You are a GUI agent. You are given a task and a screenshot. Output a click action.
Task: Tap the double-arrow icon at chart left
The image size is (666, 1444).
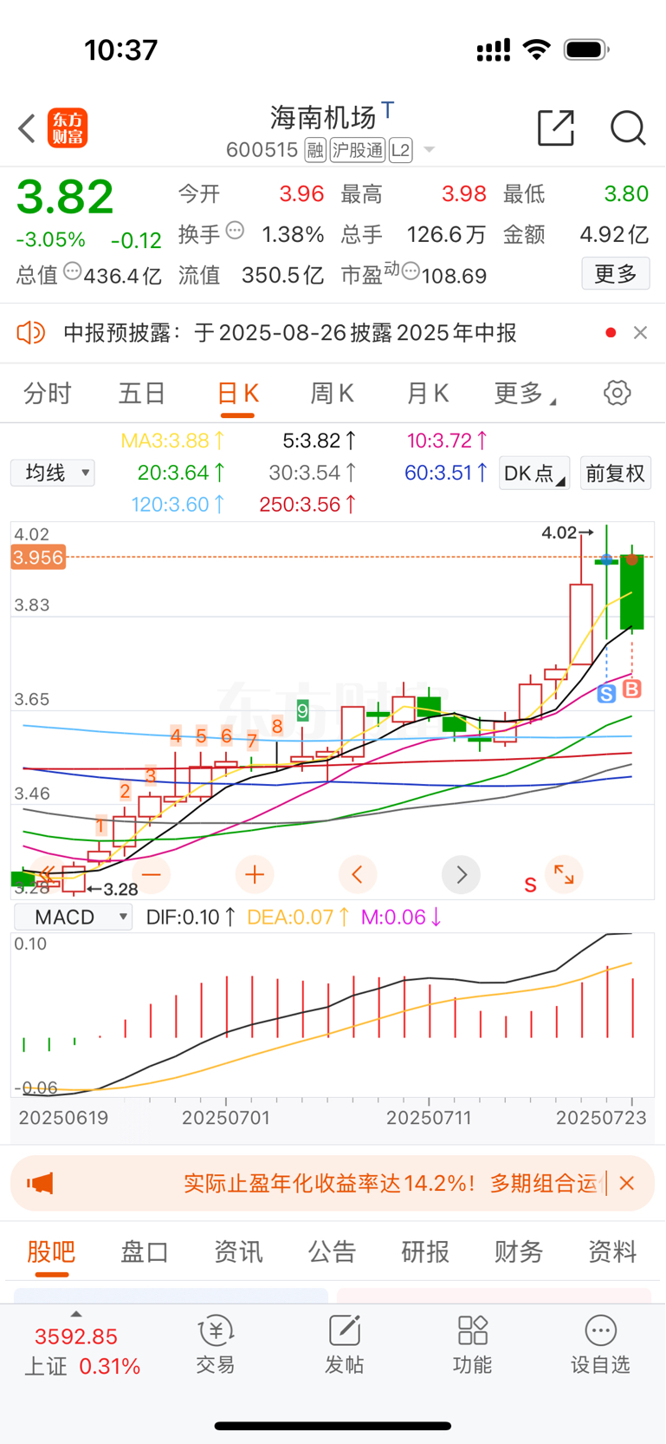pyautogui.click(x=48, y=874)
